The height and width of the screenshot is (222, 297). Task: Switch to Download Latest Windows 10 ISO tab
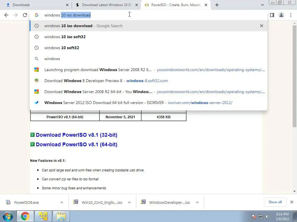point(106,5)
